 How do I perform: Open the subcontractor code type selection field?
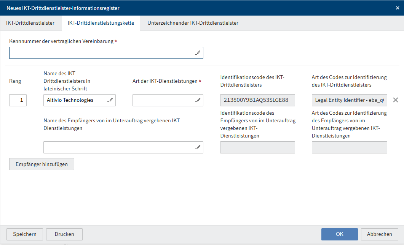pyautogui.click(x=349, y=147)
